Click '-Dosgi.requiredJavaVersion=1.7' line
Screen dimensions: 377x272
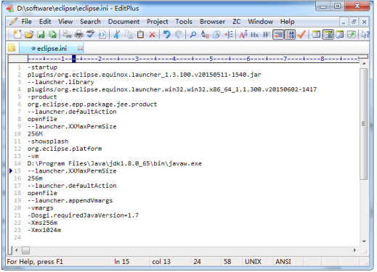[x=83, y=215]
